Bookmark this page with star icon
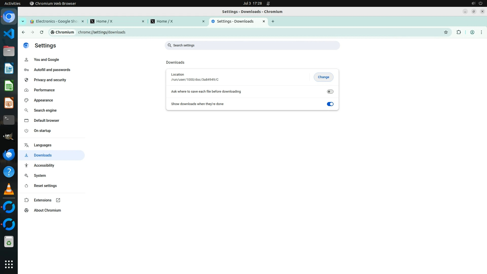Image resolution: width=487 pixels, height=274 pixels. (446, 32)
